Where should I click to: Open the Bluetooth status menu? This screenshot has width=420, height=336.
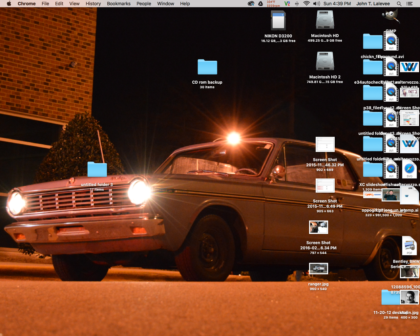coord(297,4)
